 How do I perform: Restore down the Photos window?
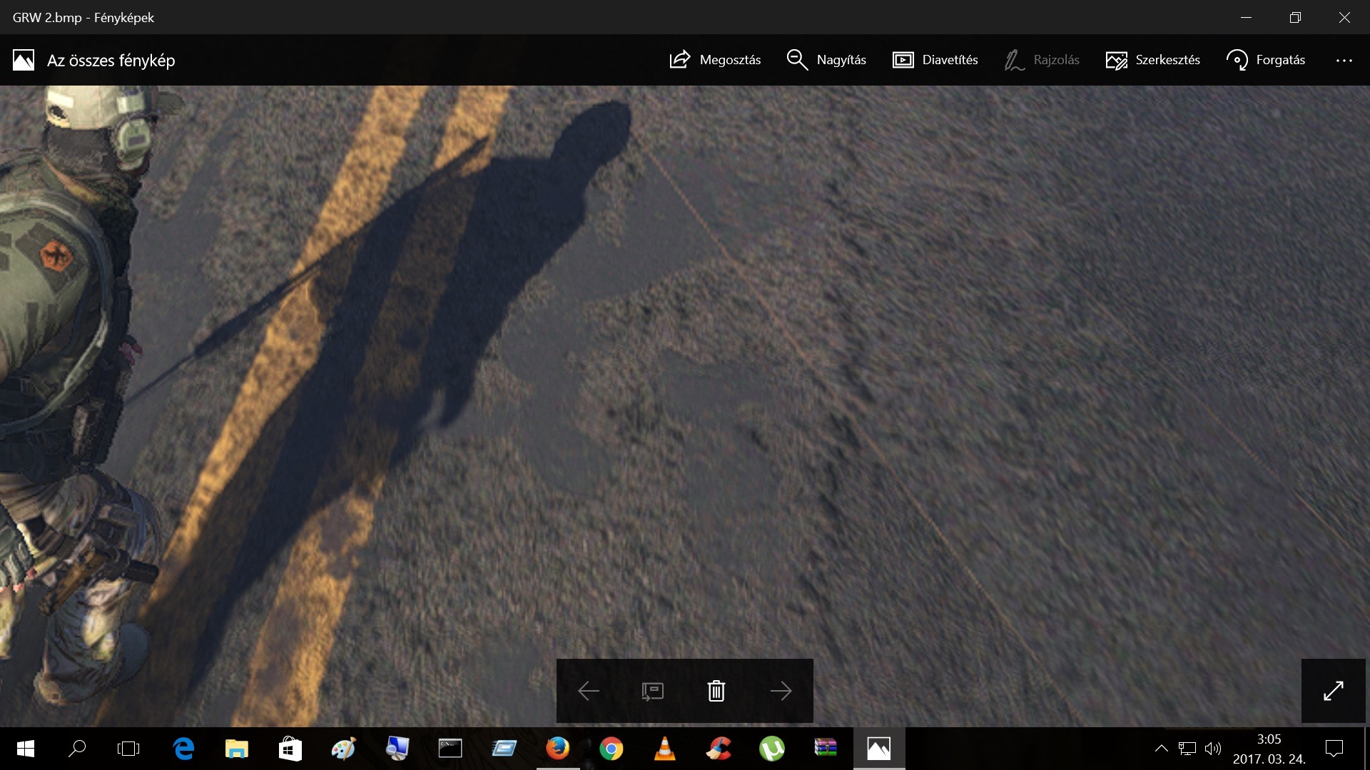point(1295,18)
